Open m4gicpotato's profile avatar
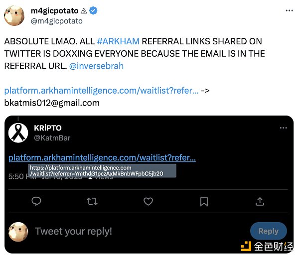This screenshot has width=299, height=257. pos(15,15)
